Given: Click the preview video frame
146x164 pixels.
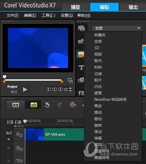Looking at the screenshot, I should click(x=38, y=48).
